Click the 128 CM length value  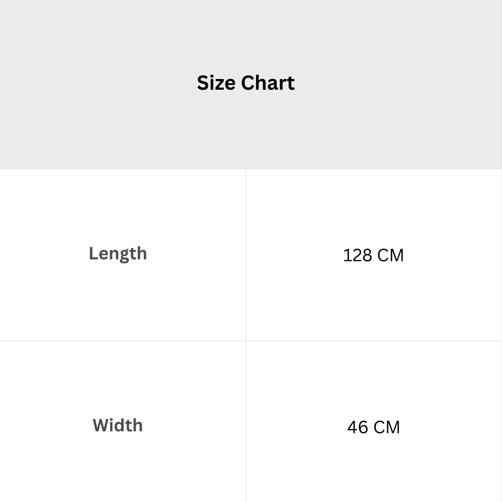[x=373, y=255]
